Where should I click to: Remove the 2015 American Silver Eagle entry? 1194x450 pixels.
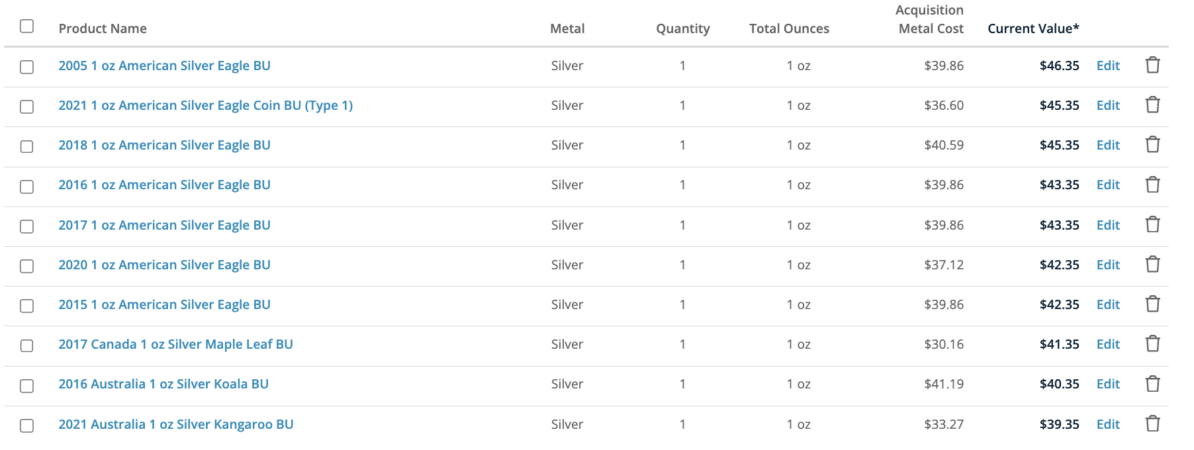(x=1152, y=304)
